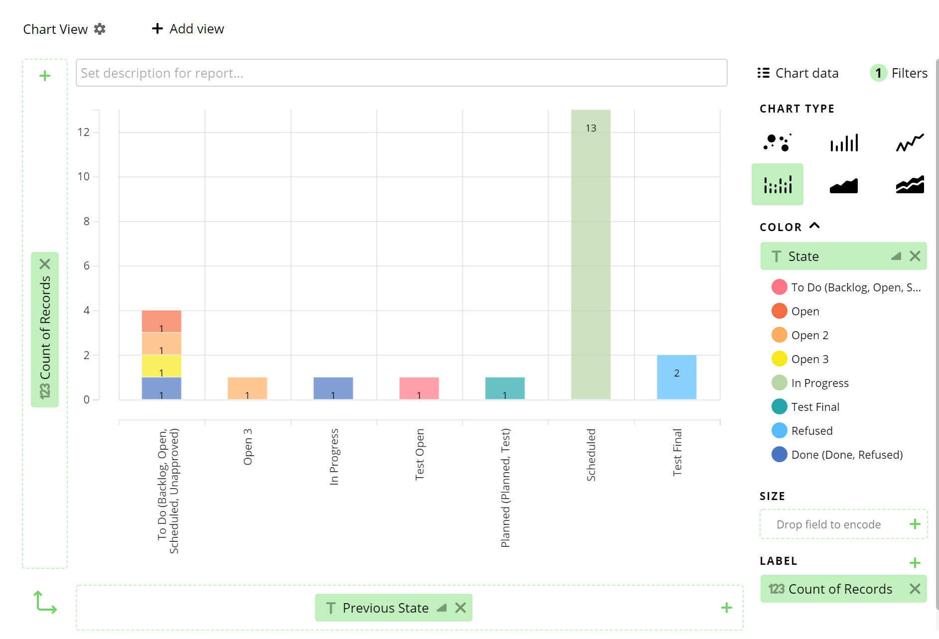
Task: Change sort order on the State field
Action: 896,256
